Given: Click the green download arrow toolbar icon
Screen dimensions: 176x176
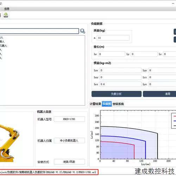Looking at the screenshot, I should point(6,15).
